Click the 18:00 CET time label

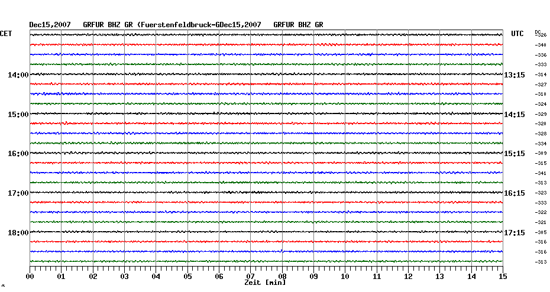(x=18, y=233)
